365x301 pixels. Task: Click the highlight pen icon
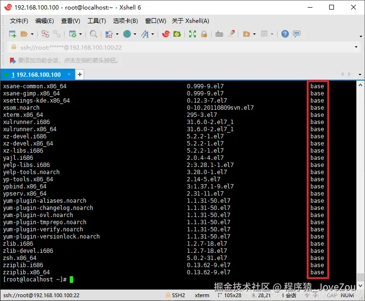point(231,34)
